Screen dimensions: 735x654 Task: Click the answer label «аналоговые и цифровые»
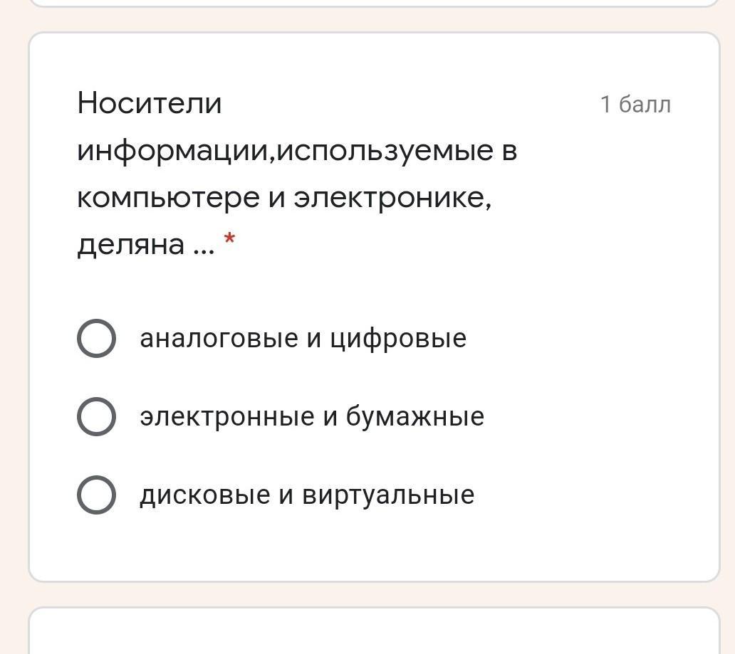303,338
